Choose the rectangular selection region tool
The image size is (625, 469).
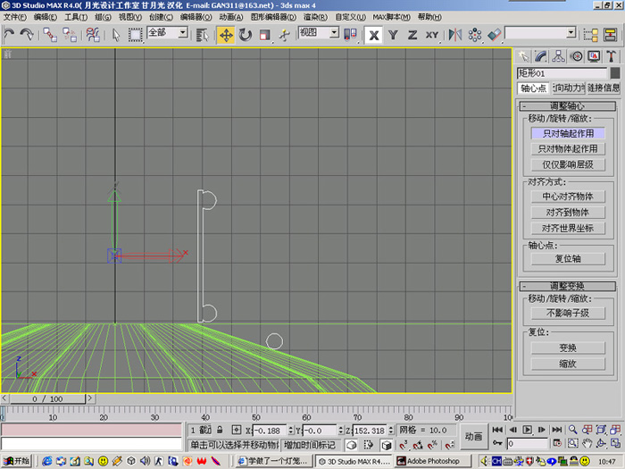136,35
